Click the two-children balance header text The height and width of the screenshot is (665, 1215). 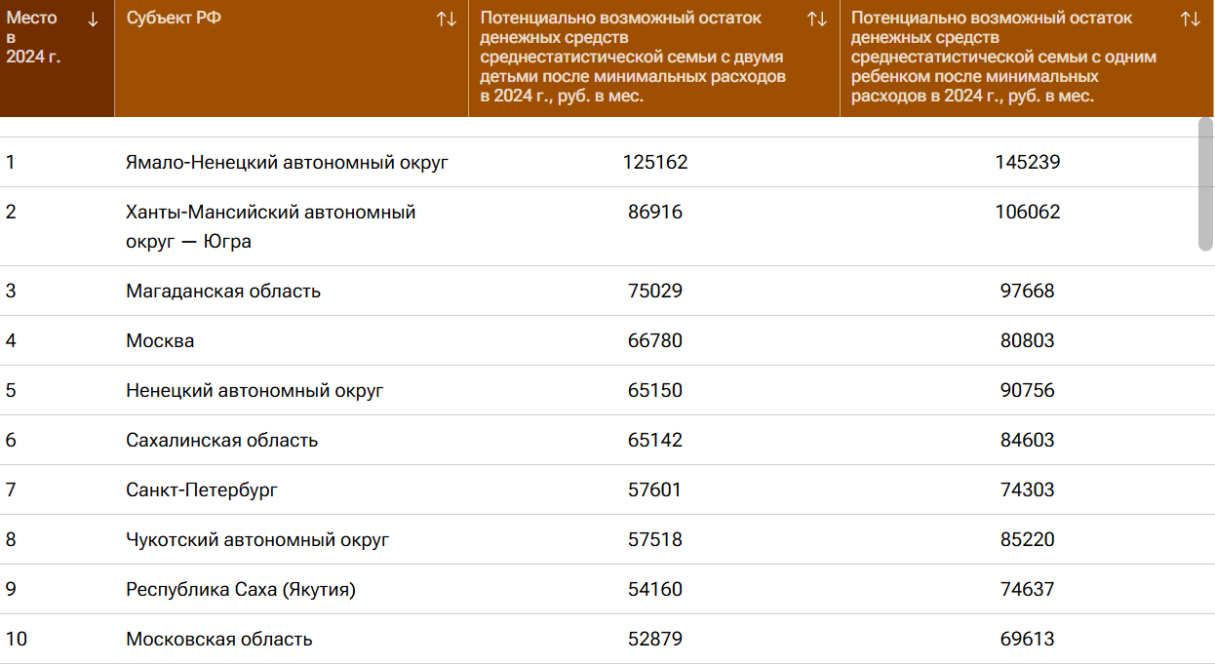(x=634, y=57)
